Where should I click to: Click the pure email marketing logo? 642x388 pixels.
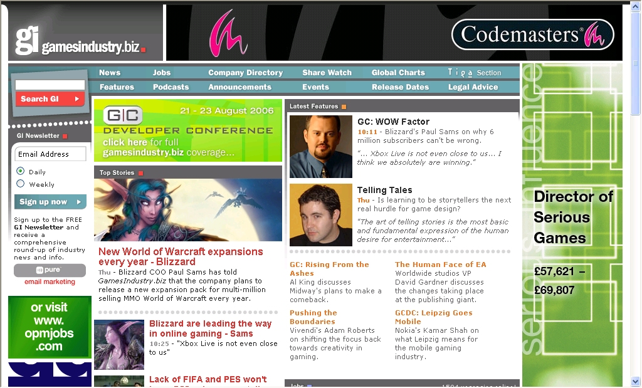[50, 270]
